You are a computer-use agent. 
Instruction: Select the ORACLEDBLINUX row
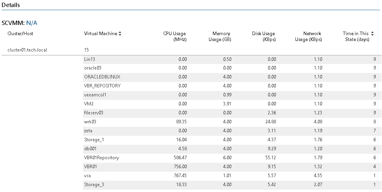click(232, 77)
